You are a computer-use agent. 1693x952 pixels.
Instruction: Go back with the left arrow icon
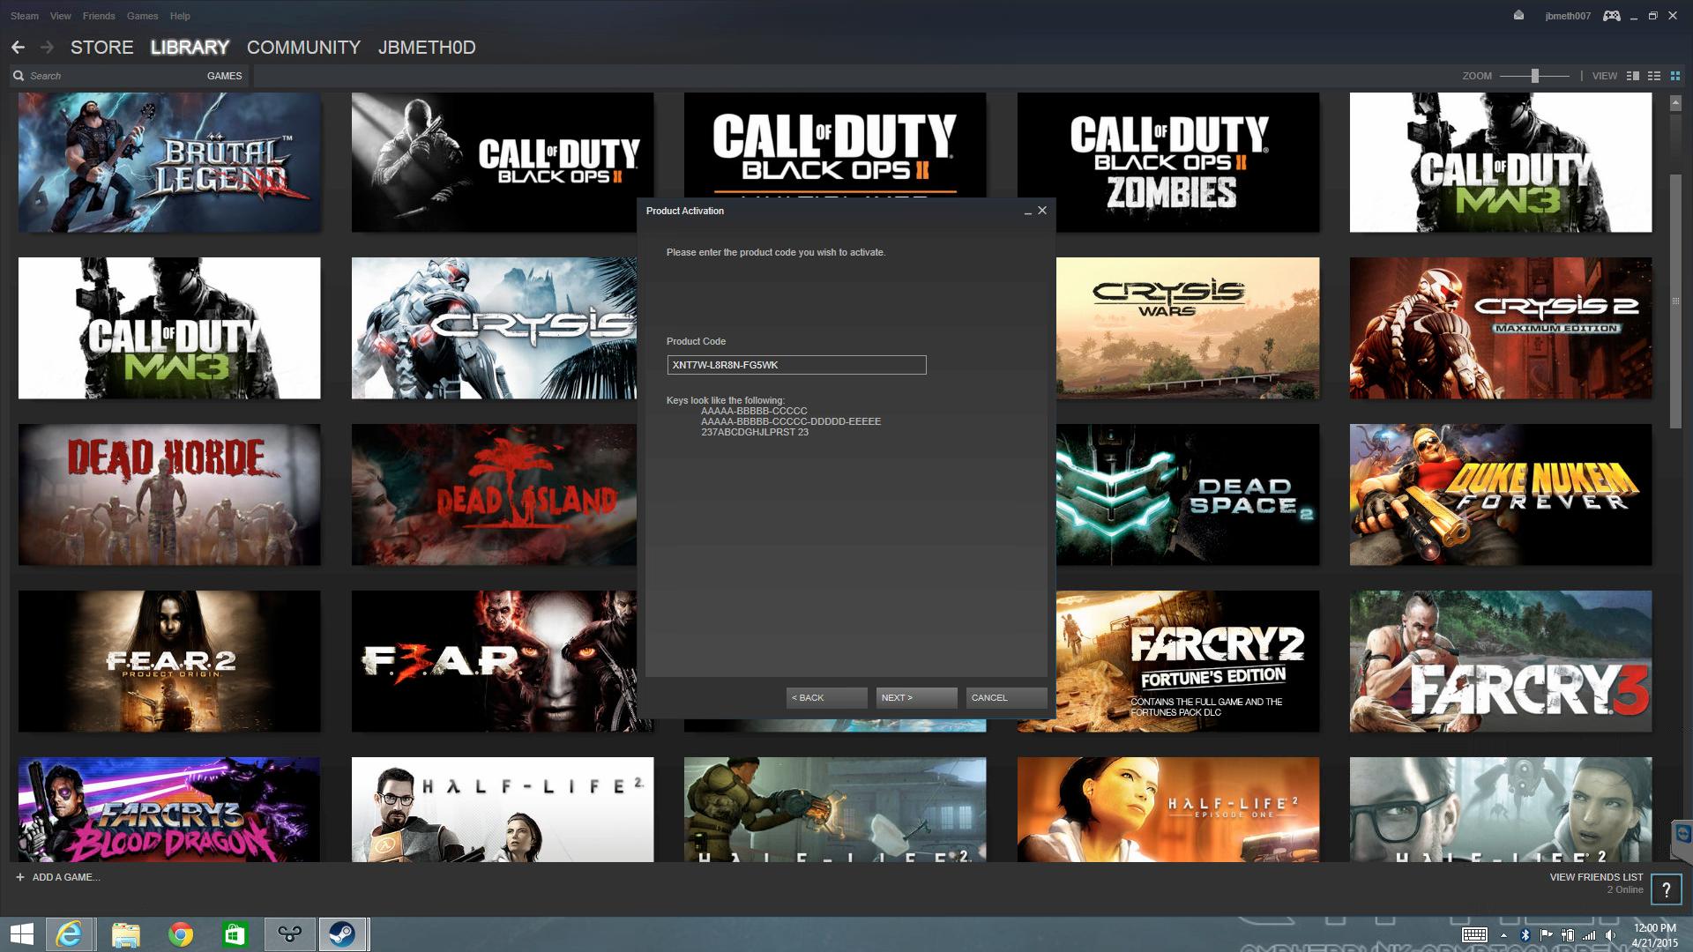click(18, 48)
